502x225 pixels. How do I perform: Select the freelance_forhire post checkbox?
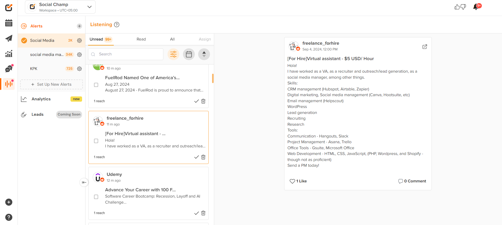96,141
